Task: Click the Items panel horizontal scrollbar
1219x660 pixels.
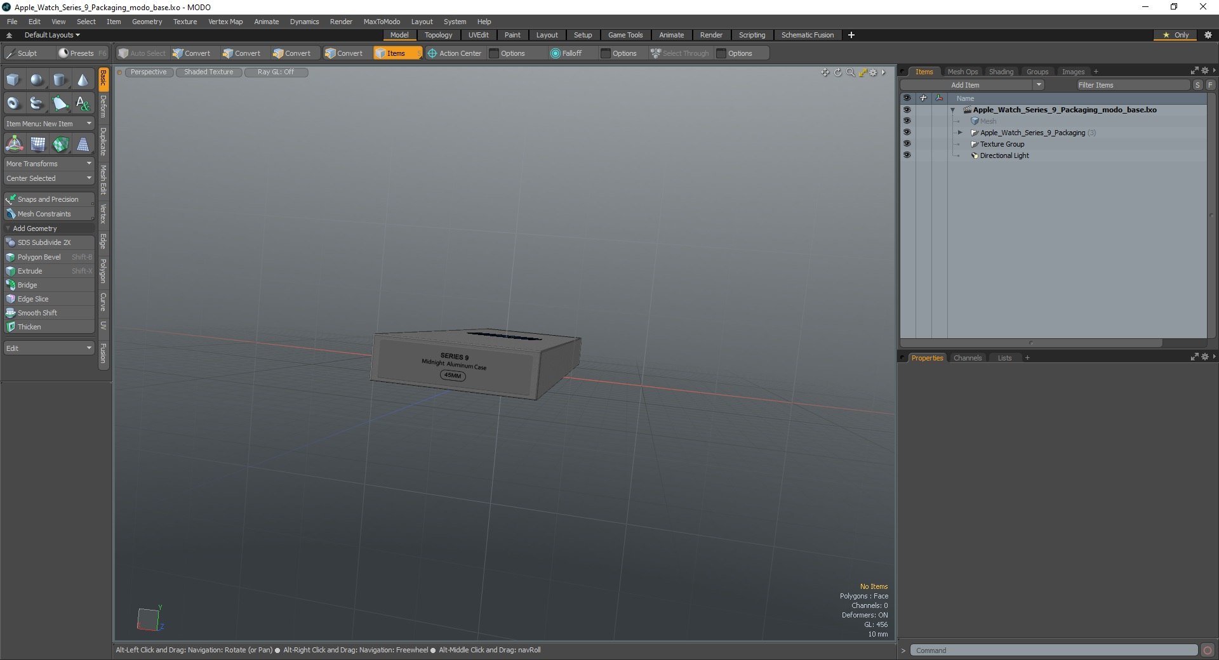Action: tap(1031, 343)
